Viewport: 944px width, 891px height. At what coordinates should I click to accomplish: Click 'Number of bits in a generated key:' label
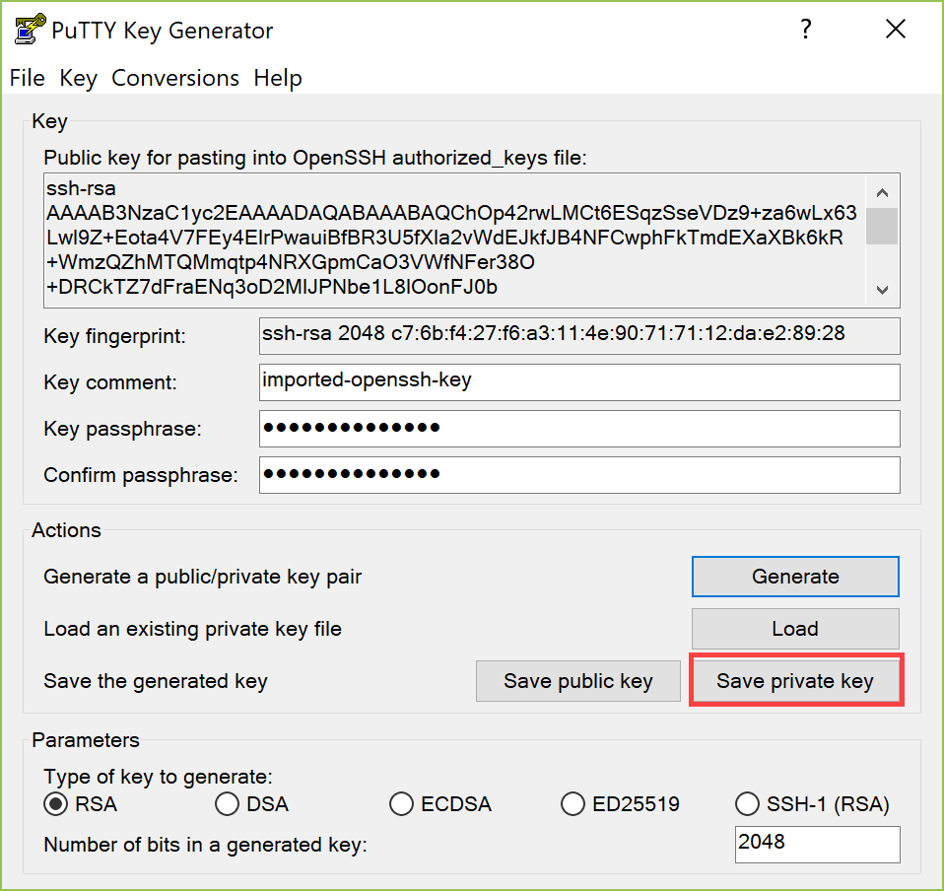(x=205, y=845)
